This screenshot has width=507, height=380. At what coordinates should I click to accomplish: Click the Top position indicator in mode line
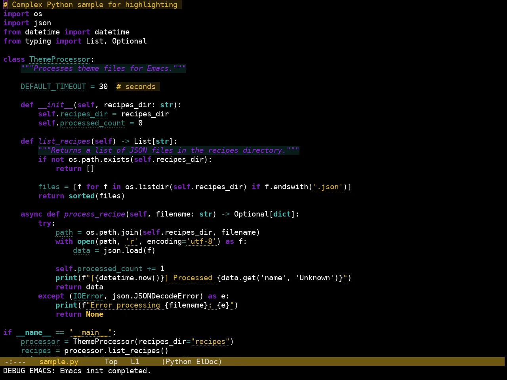click(x=111, y=362)
